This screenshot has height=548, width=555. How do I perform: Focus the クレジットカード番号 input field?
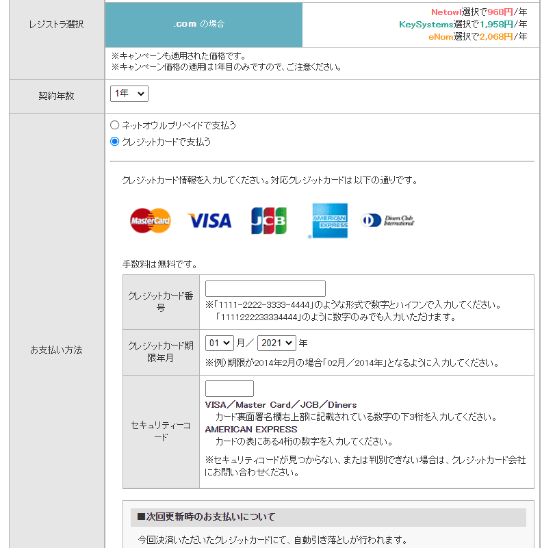(x=265, y=289)
